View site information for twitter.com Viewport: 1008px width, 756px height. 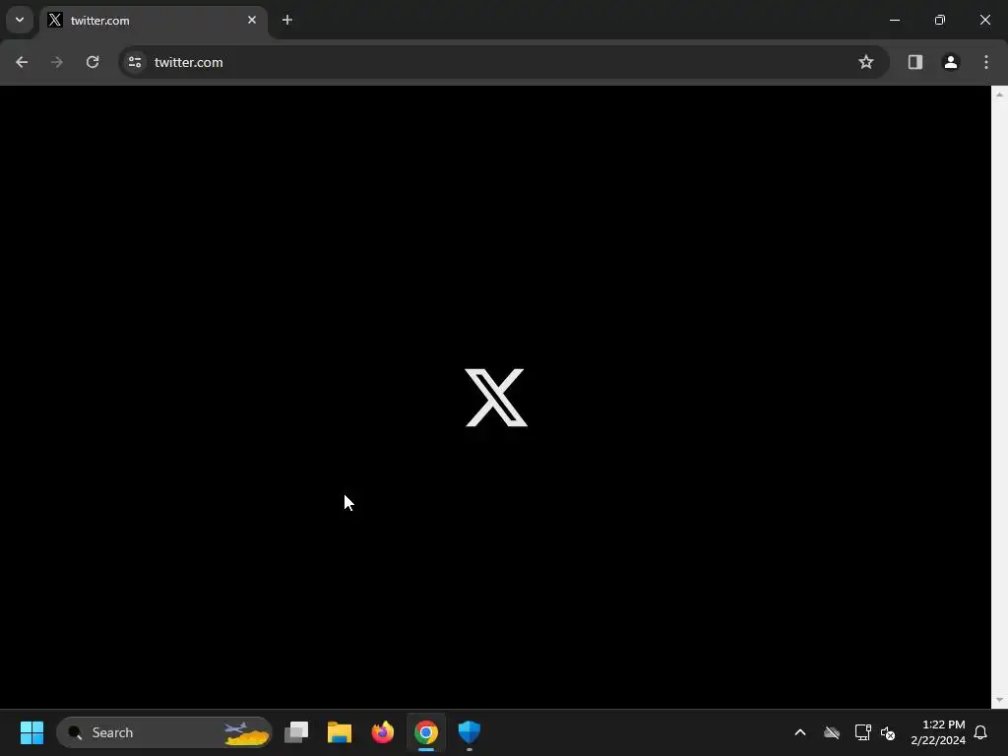pos(135,62)
